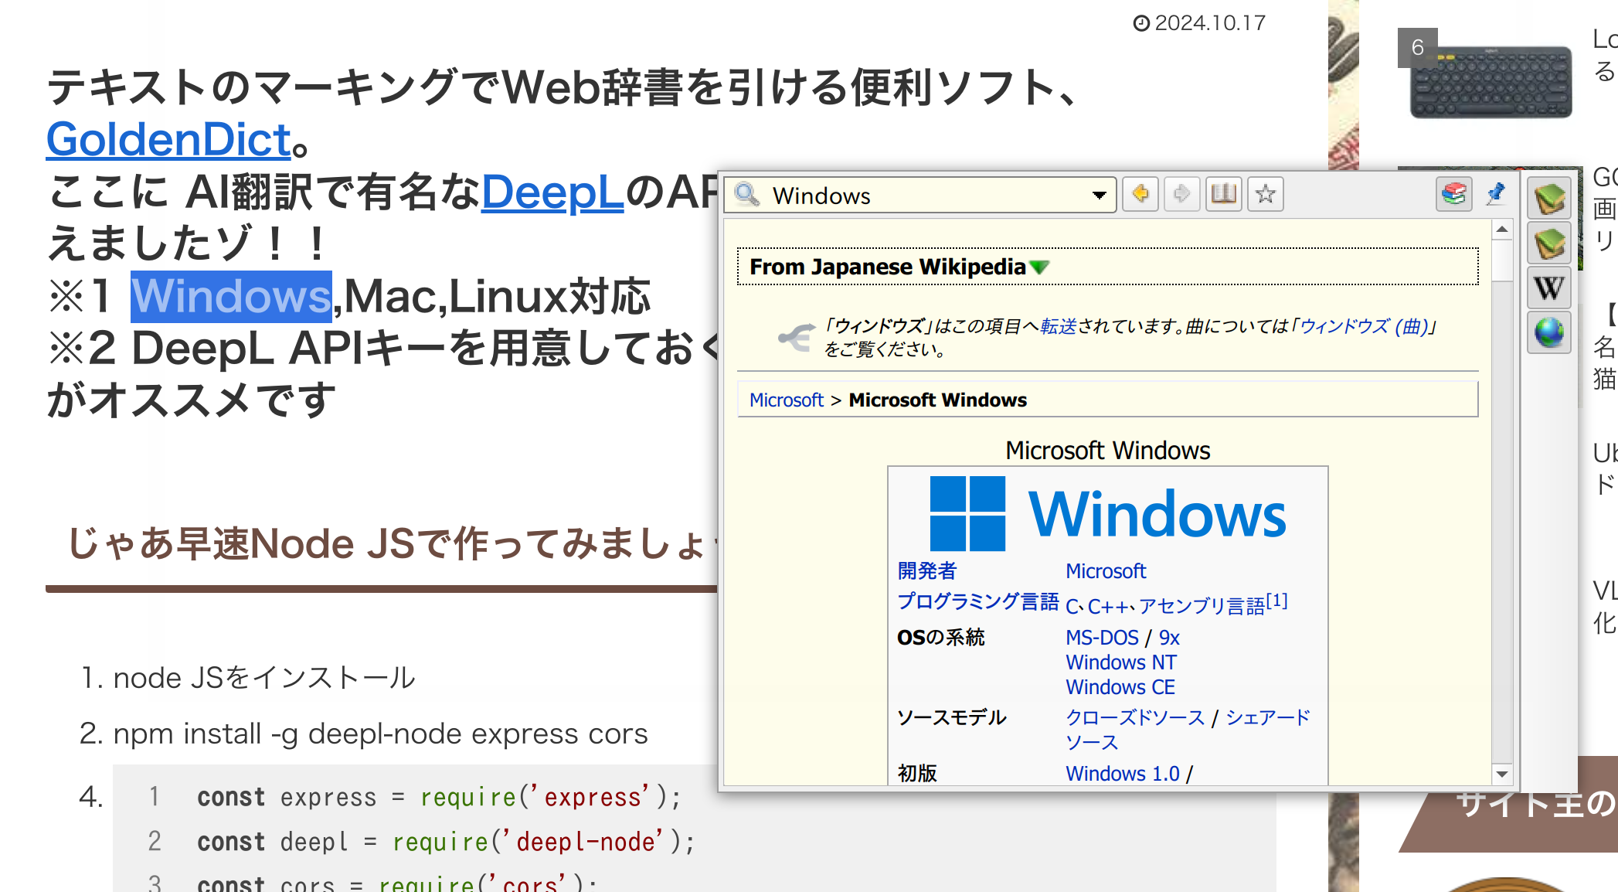Open the DeepL link in the article

click(552, 192)
